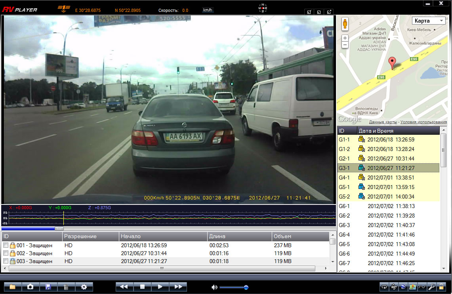Open the Условия использования link
Viewport: 452px width, 294px height.
[x=423, y=122]
